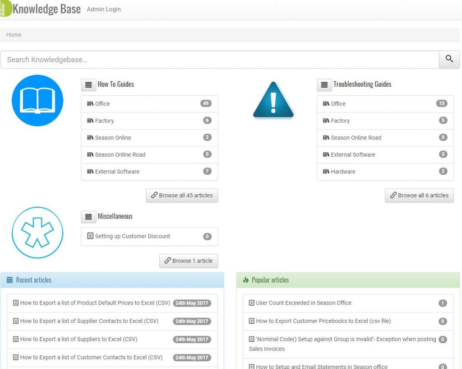Click the search magnifier button
The width and height of the screenshot is (462, 369).
click(449, 59)
